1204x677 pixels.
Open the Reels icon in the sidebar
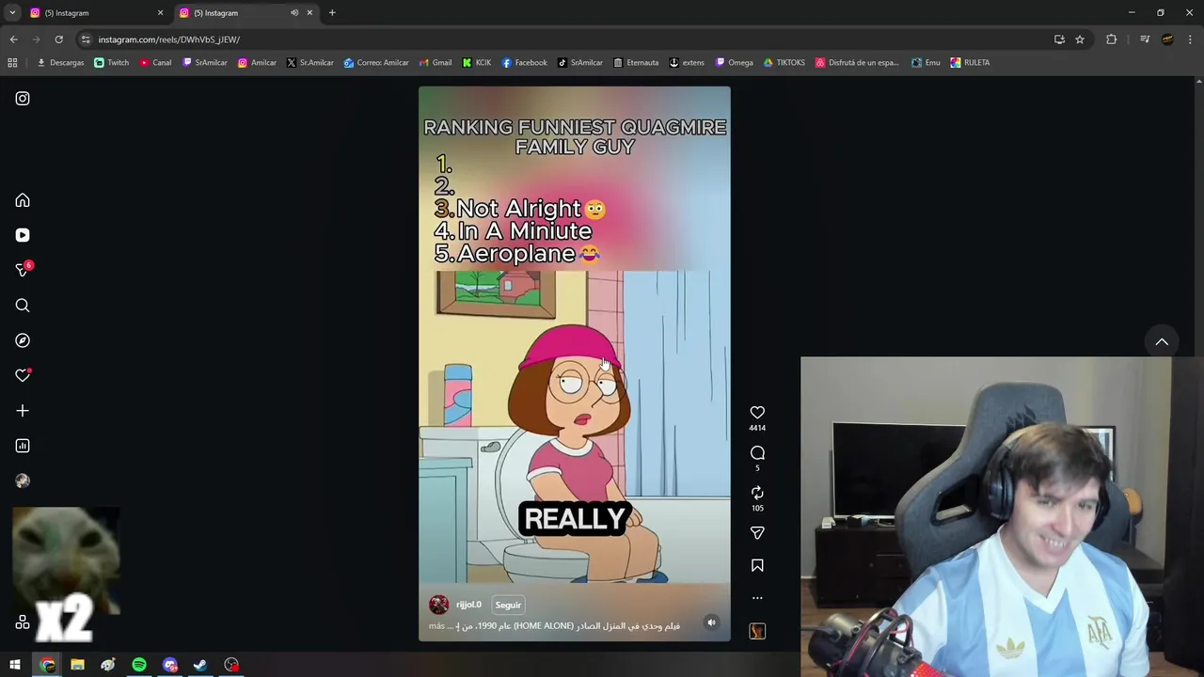click(x=23, y=235)
